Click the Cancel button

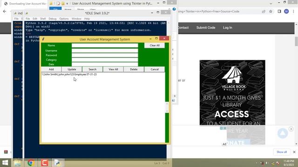[x=155, y=69]
